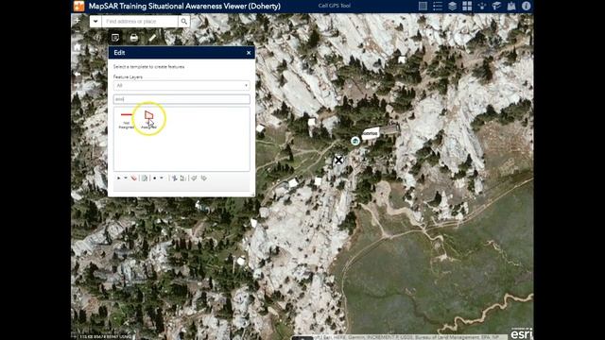The image size is (605, 340).
Task: Open the Edit widget icon on map toolbar
Action: [115, 38]
